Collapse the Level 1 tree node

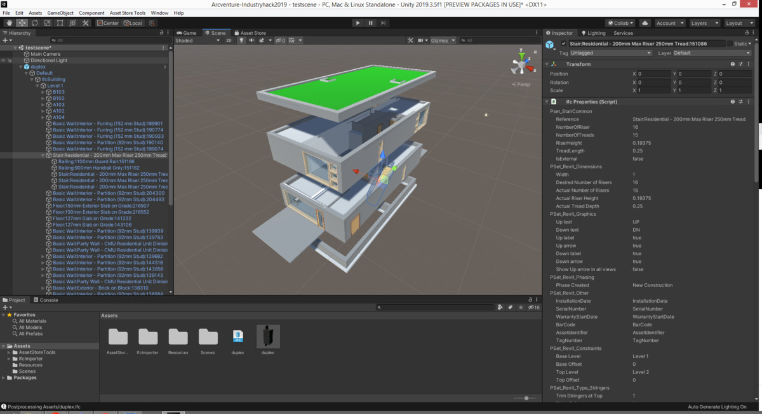(x=37, y=86)
